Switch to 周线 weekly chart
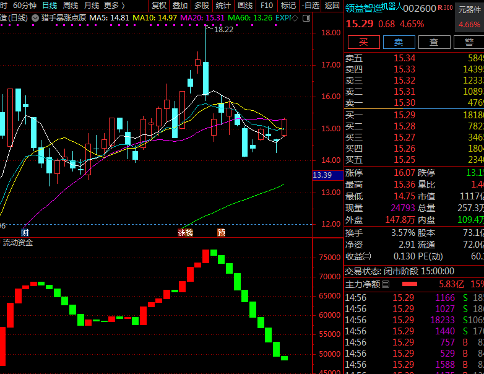 coord(71,6)
